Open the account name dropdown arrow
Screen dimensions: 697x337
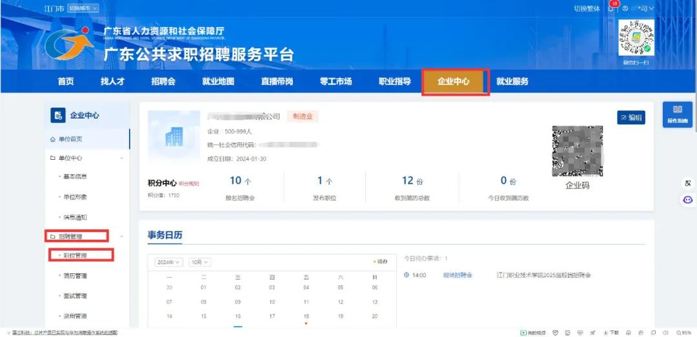point(652,8)
